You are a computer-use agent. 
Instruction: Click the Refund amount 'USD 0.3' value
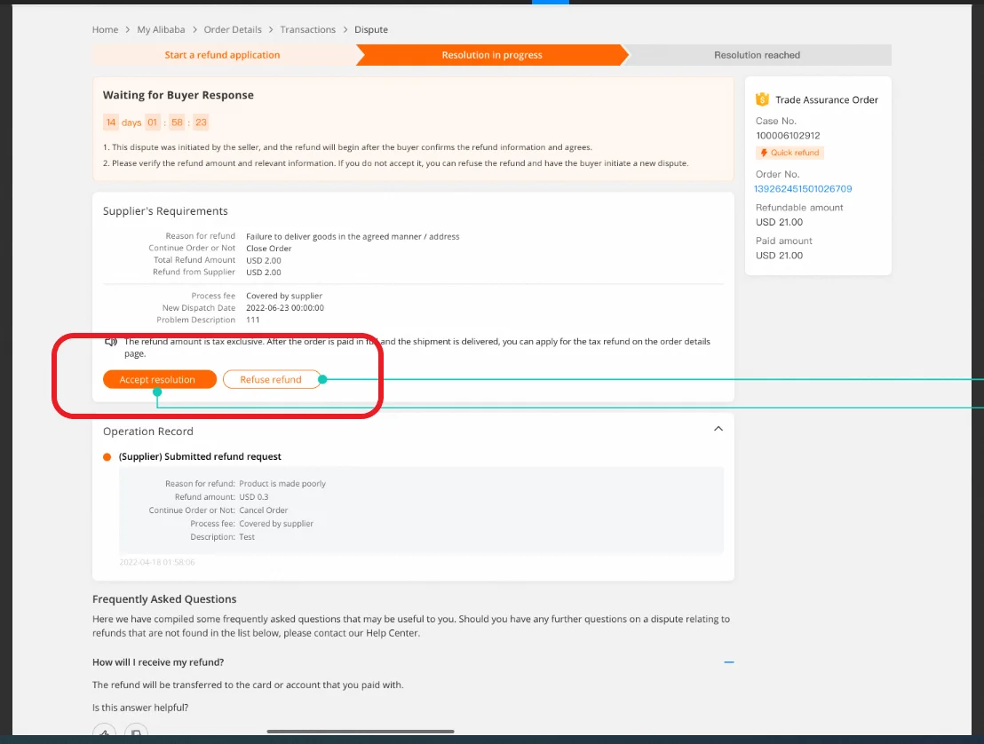[253, 497]
